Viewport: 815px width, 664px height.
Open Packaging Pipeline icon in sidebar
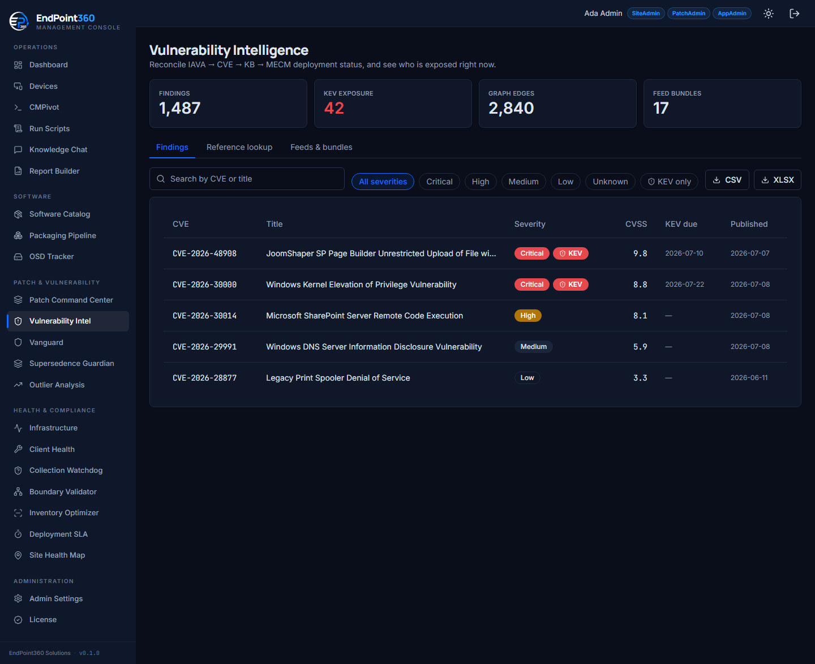click(18, 236)
